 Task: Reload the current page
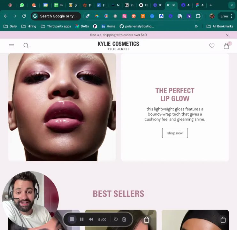tap(24, 16)
